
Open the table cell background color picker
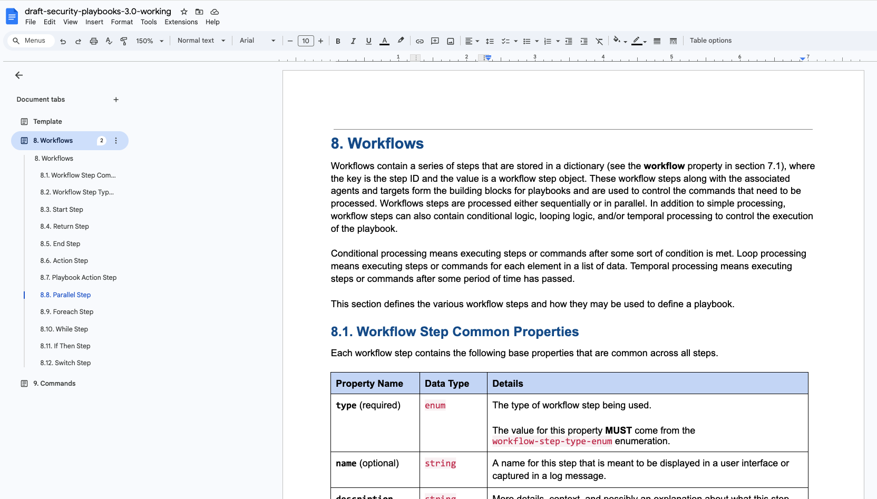[x=618, y=41]
